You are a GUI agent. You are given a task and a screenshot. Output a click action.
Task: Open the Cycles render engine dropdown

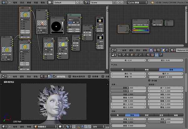pos(137,3)
